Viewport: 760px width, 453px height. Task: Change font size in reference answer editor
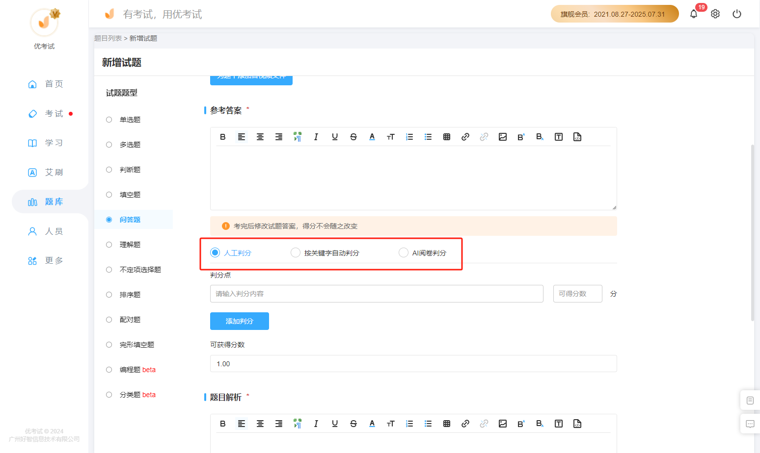pyautogui.click(x=391, y=137)
